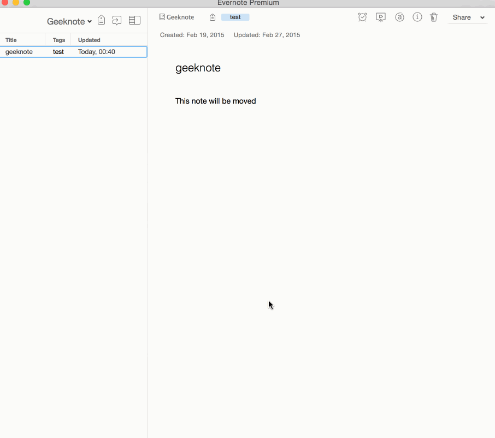
Task: Click the Share button
Action: coord(462,17)
